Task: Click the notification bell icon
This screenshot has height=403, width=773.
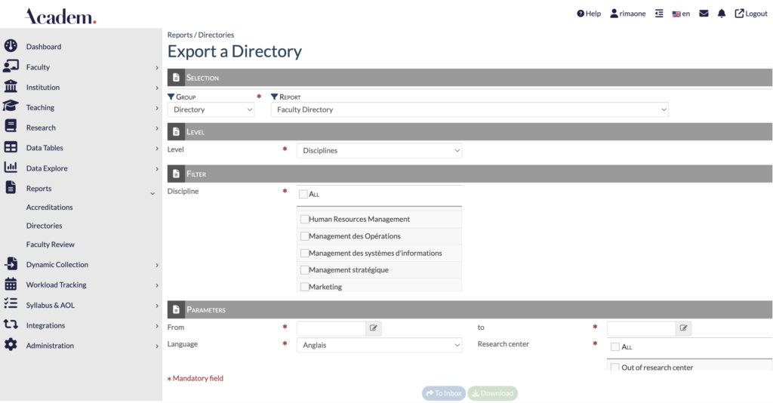Action: 722,14
